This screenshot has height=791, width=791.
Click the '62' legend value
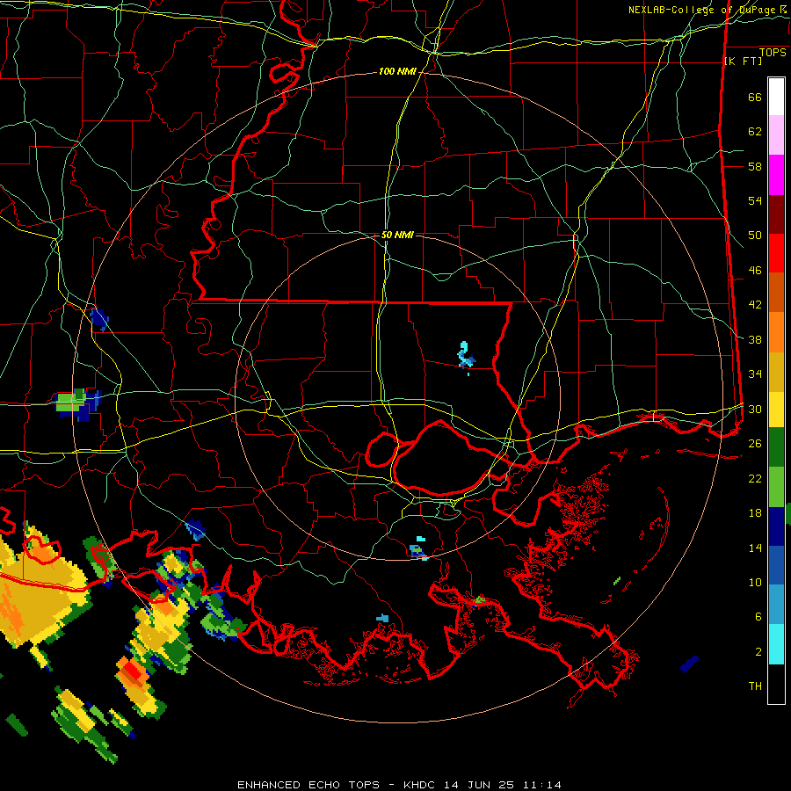755,132
